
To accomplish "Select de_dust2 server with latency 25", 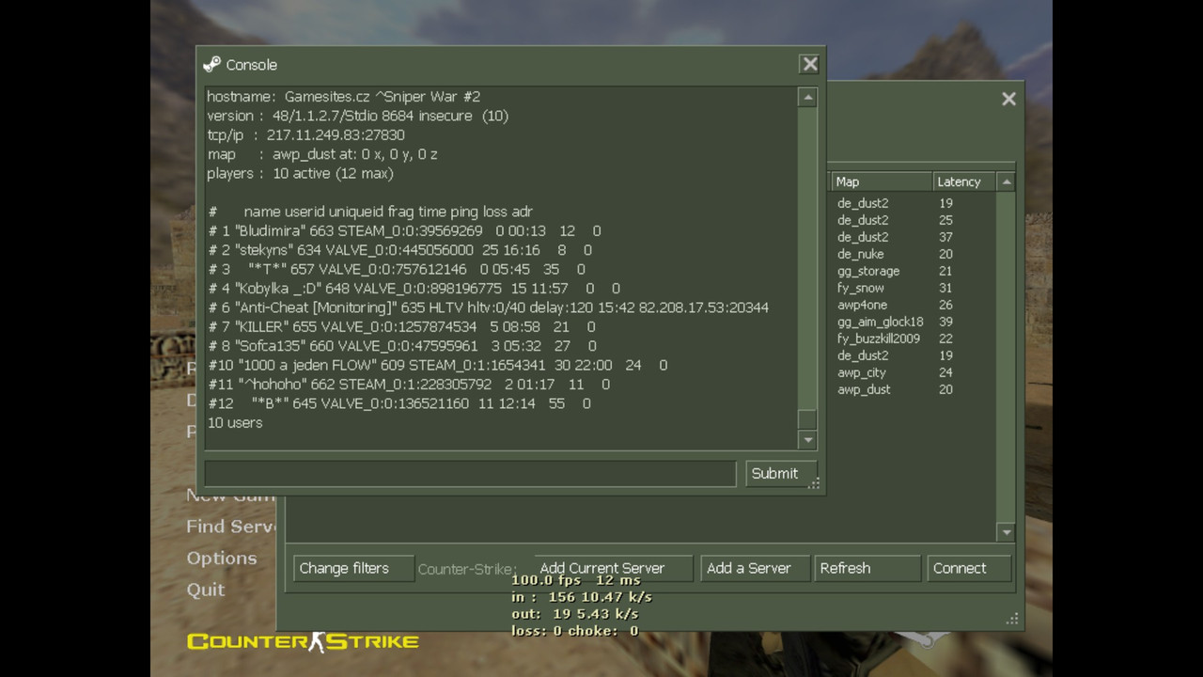I will click(912, 220).
